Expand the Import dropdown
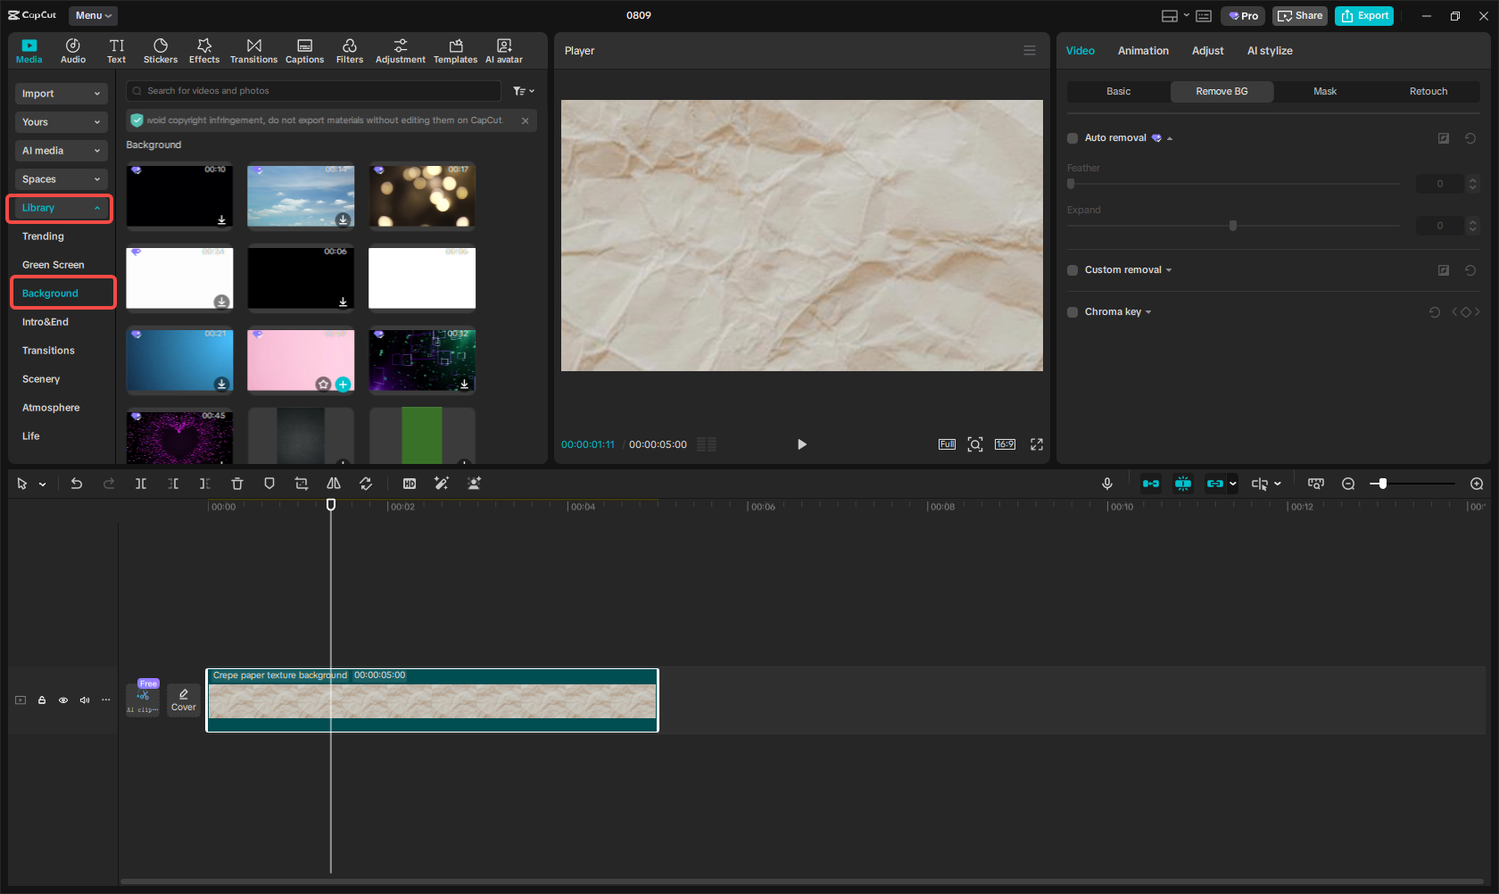 point(61,94)
